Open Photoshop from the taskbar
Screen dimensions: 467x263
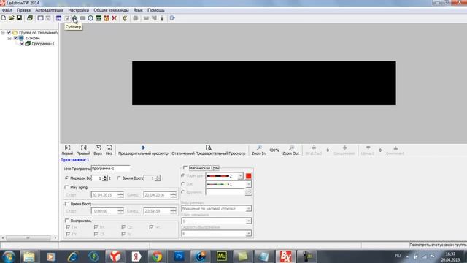point(179,256)
